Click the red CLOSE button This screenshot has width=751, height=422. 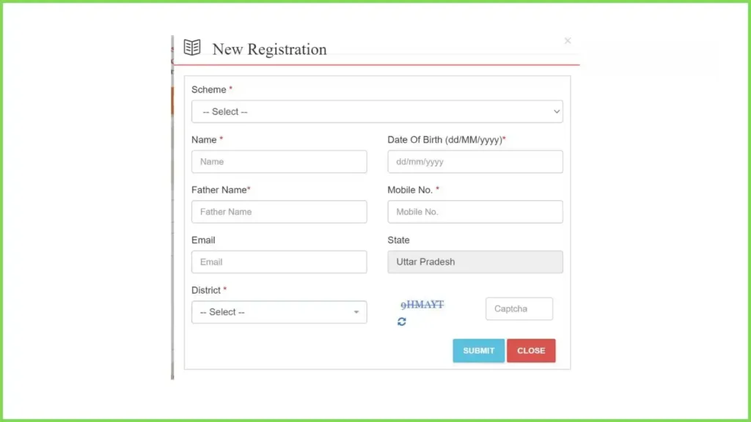(x=531, y=351)
